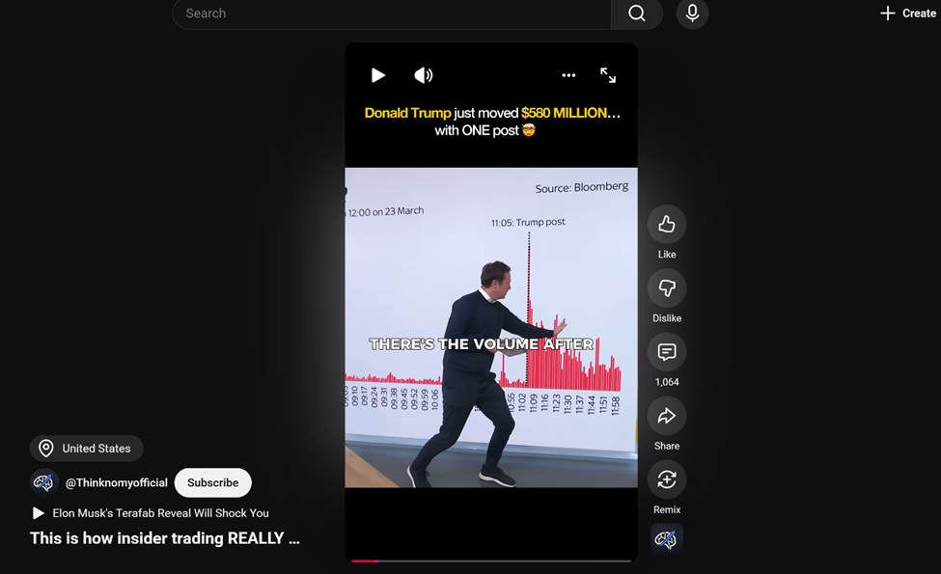Open the Elon Musk Terafab related video

pyautogui.click(x=160, y=513)
